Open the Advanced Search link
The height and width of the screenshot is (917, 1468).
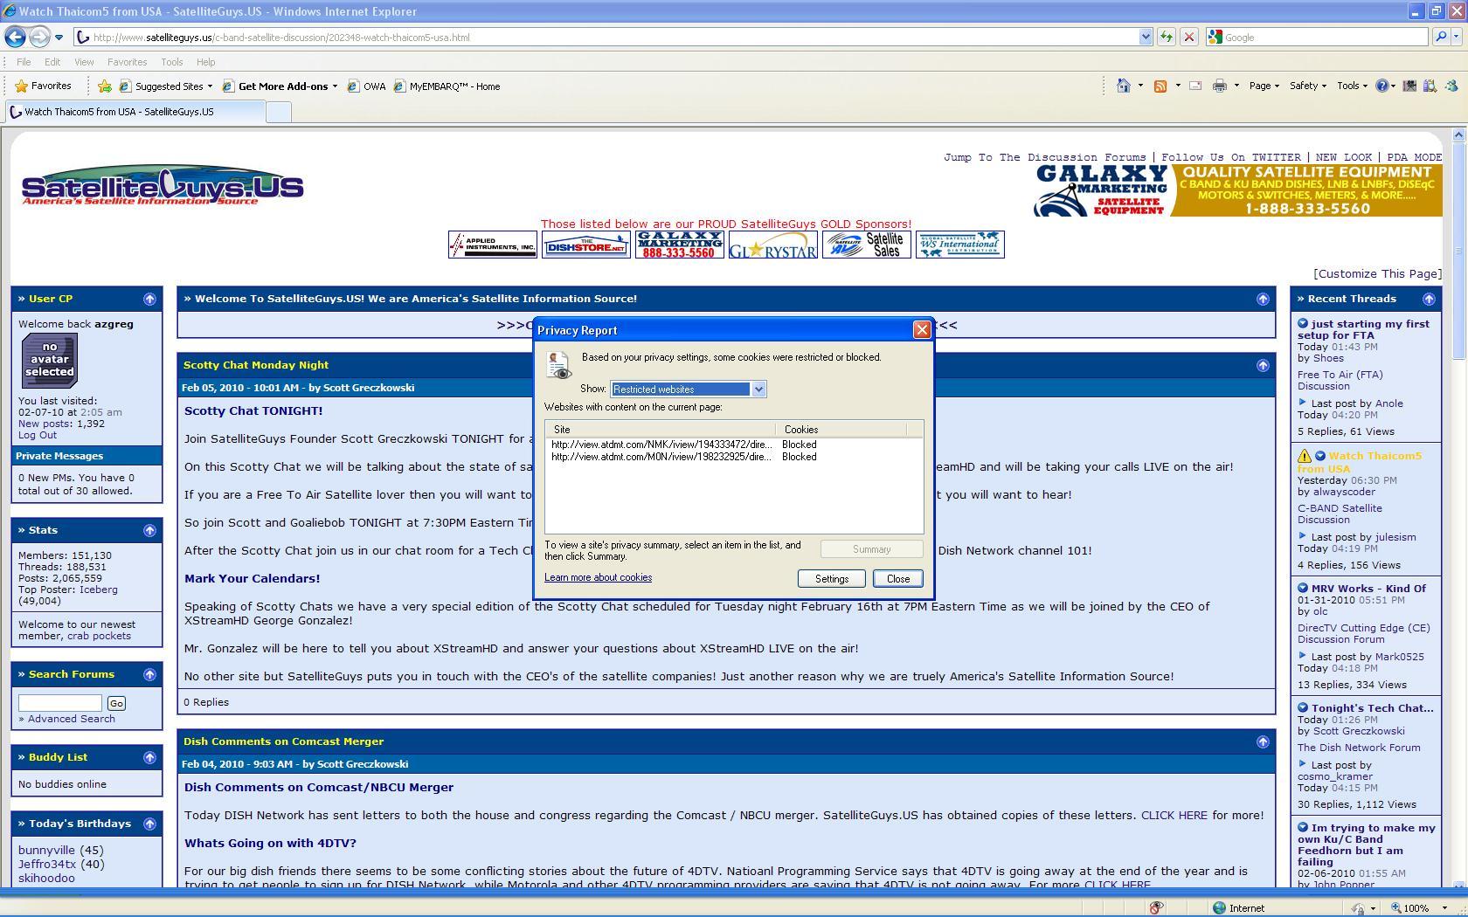pyautogui.click(x=71, y=719)
